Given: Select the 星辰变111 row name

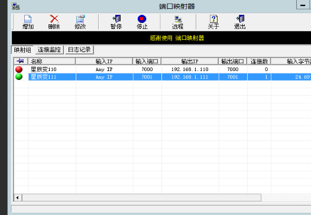Looking at the screenshot, I should point(44,77).
